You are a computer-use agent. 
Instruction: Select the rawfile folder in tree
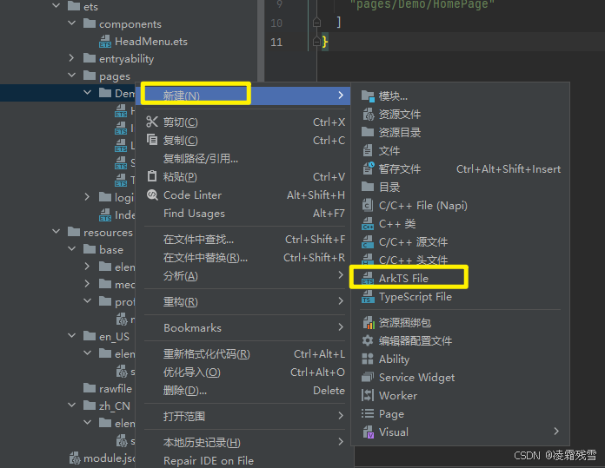pyautogui.click(x=108, y=389)
